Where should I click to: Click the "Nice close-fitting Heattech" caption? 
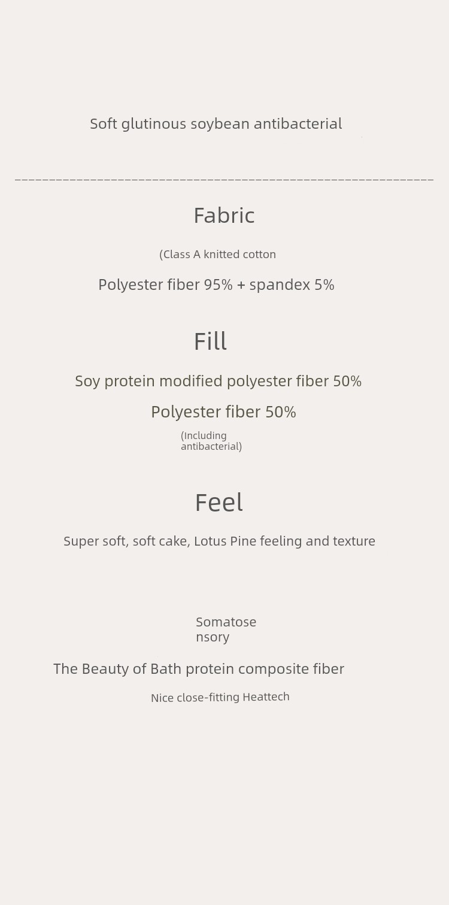pos(220,697)
